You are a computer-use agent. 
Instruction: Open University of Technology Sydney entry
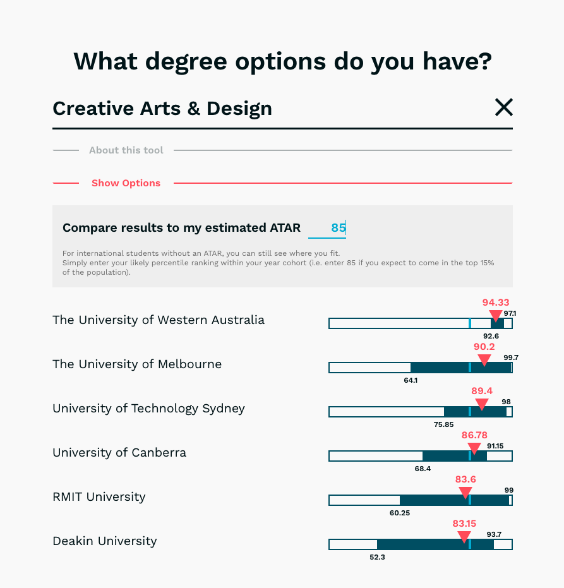click(x=148, y=408)
